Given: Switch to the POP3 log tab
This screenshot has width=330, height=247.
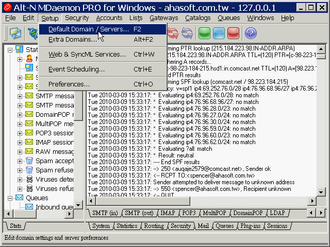Looking at the screenshot, I should (x=189, y=213).
